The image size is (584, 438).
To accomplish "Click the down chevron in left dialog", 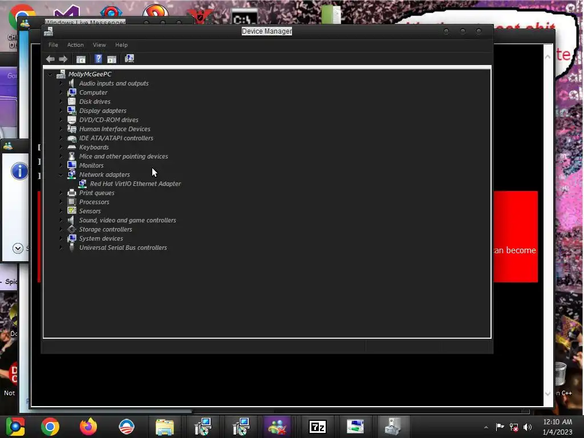I will [18, 249].
